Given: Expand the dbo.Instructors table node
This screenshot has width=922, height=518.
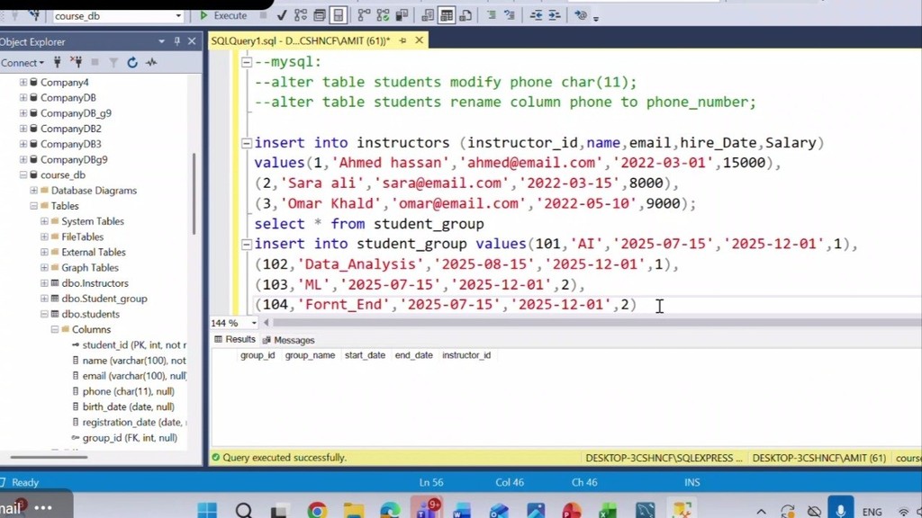Looking at the screenshot, I should click(44, 283).
